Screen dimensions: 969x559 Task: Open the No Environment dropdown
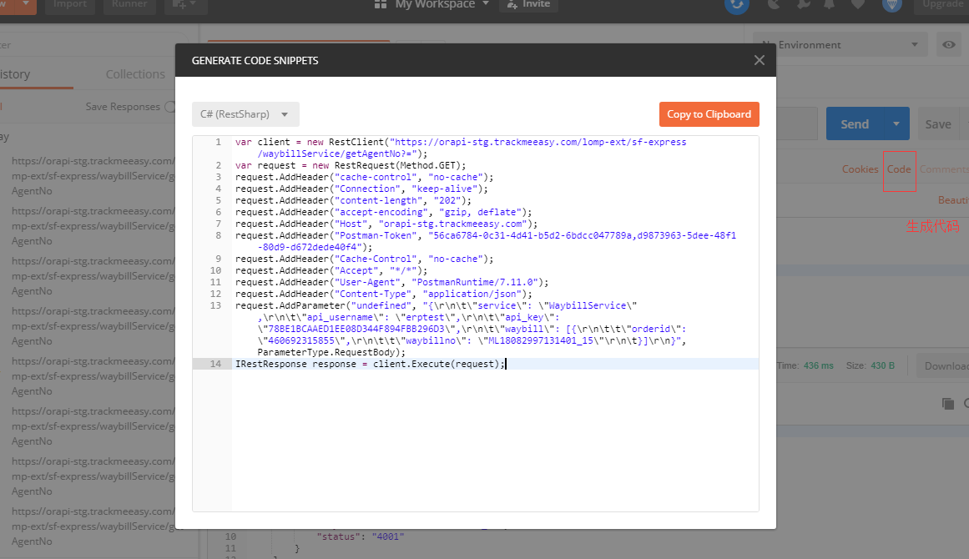click(x=840, y=44)
